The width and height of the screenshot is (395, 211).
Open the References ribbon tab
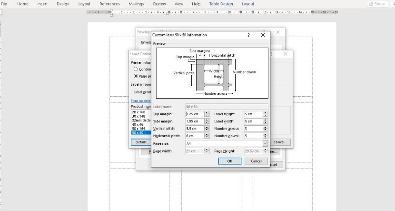coord(109,4)
